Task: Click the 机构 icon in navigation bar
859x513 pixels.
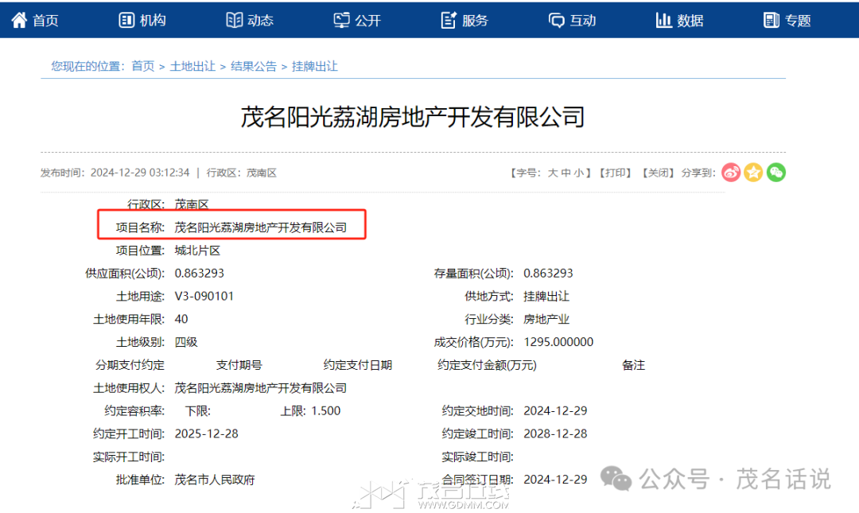Action: pos(126,20)
